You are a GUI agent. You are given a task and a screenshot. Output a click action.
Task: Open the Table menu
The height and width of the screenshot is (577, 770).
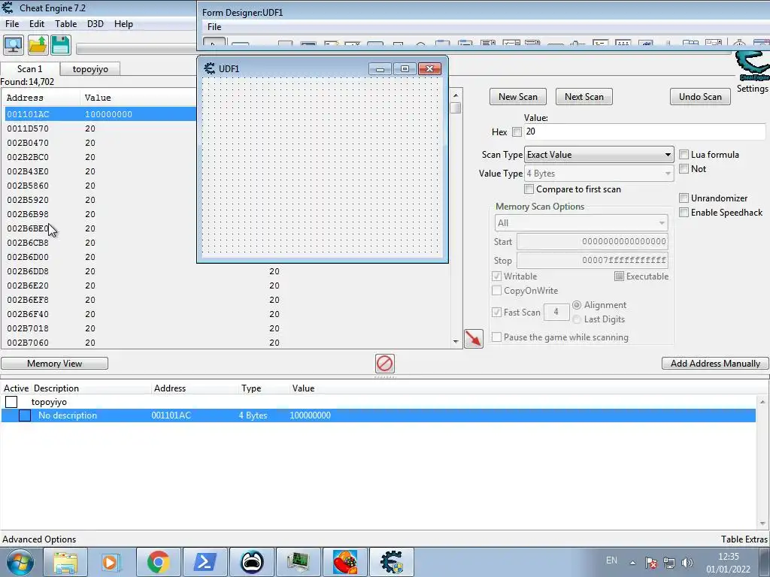[66, 24]
